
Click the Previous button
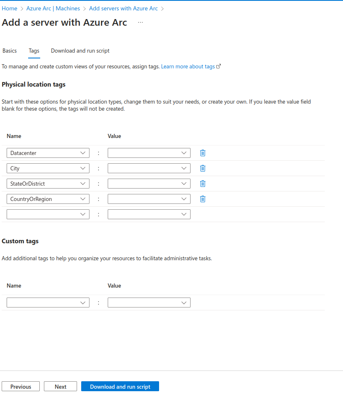(x=21, y=386)
